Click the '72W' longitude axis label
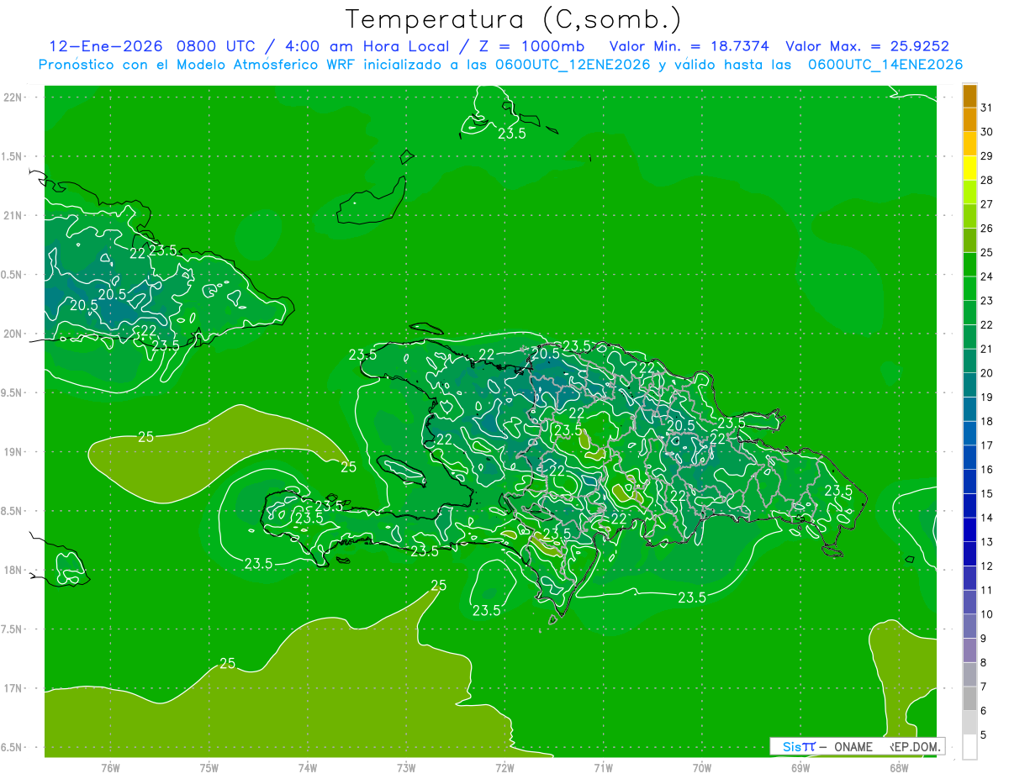 pyautogui.click(x=504, y=767)
